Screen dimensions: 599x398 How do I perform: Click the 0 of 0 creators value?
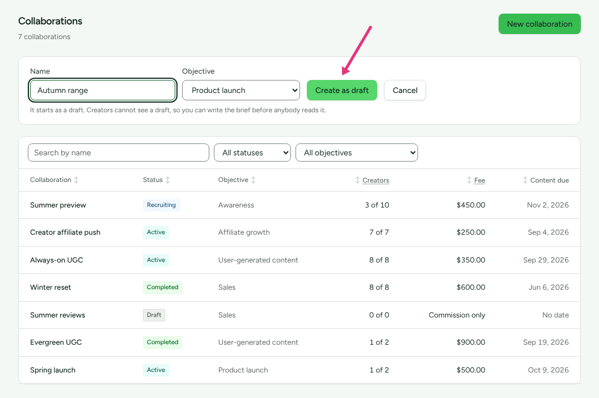coord(379,315)
